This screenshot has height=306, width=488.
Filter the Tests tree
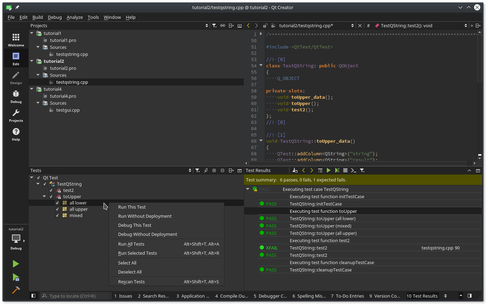click(x=198, y=170)
